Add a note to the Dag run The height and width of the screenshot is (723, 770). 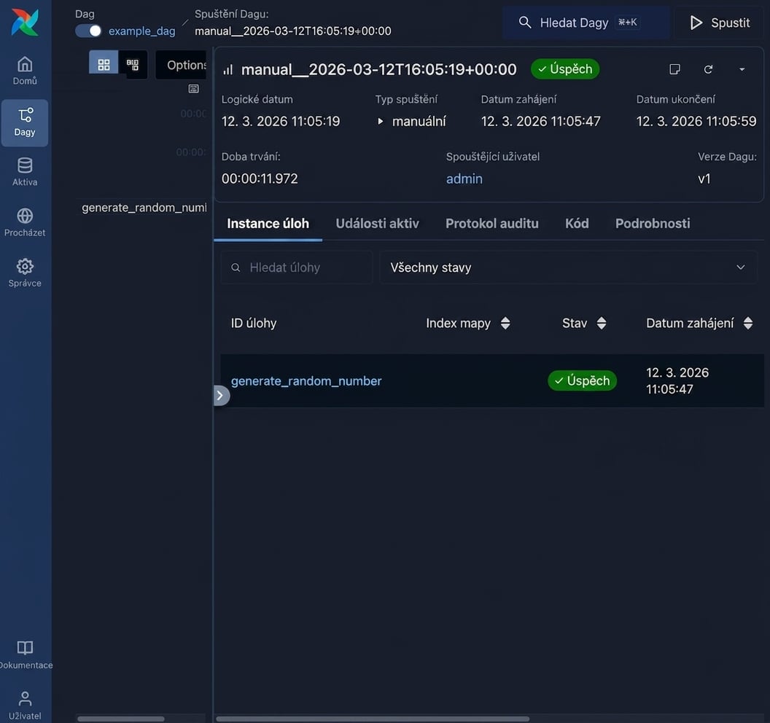674,69
